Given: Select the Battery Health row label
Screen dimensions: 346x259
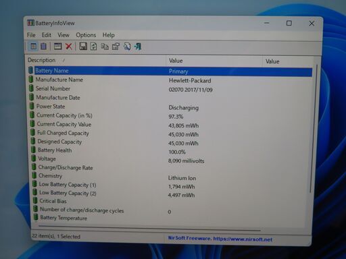Looking at the screenshot, I should point(55,150).
